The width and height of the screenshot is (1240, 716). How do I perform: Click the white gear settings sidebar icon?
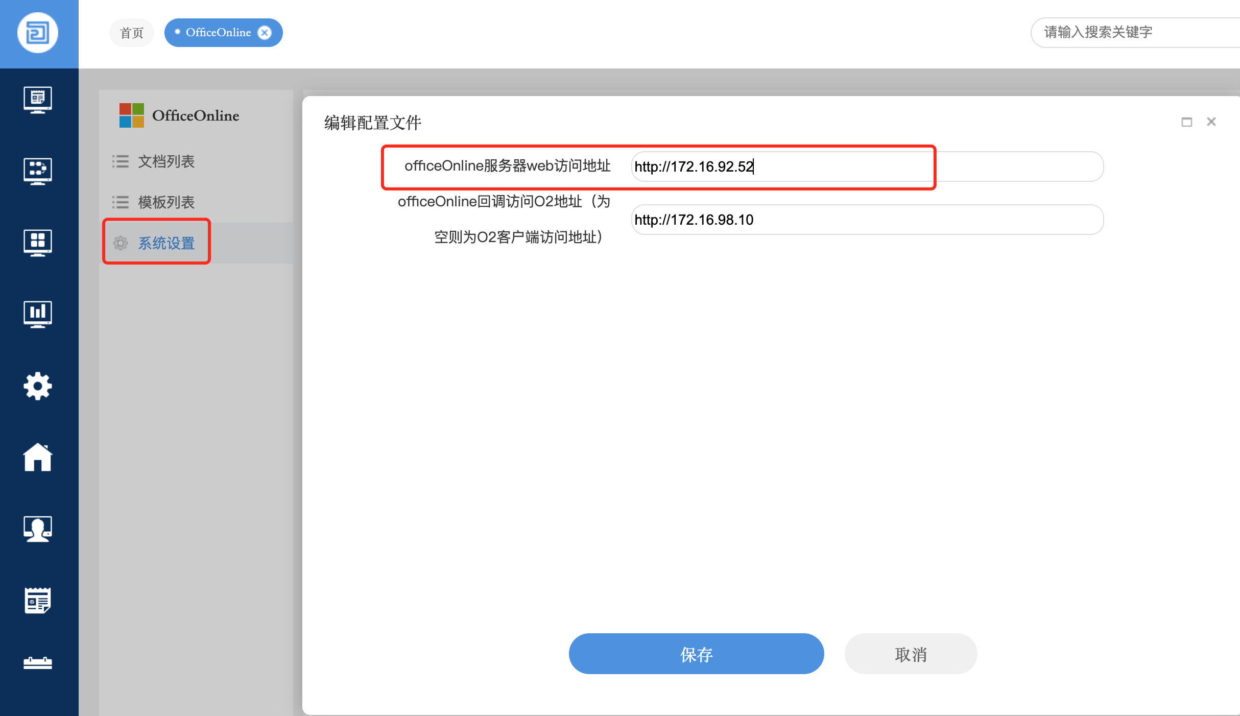(38, 386)
